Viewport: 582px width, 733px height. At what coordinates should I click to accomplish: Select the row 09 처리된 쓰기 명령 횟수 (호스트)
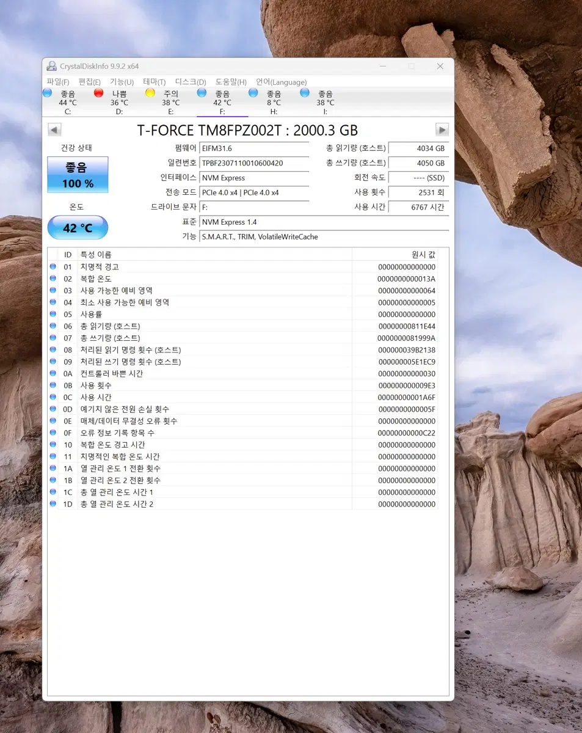click(x=242, y=362)
